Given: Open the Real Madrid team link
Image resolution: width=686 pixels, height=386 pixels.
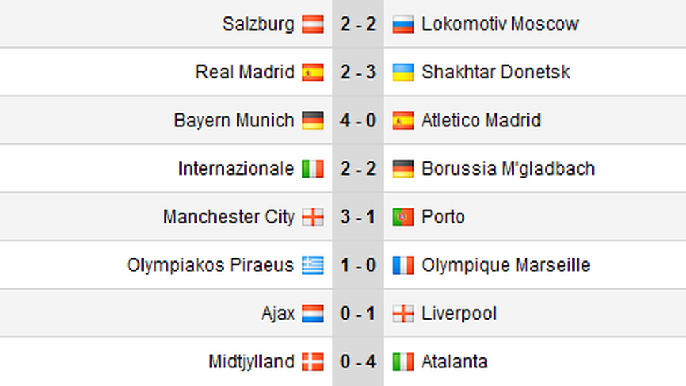Looking at the screenshot, I should point(244,72).
